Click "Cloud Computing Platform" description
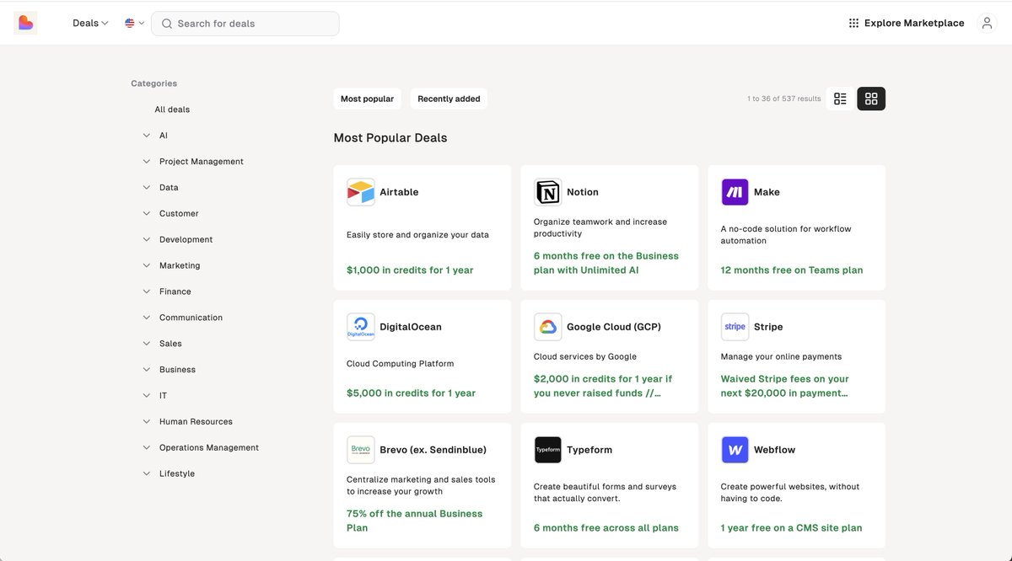The height and width of the screenshot is (561, 1012). 401,364
